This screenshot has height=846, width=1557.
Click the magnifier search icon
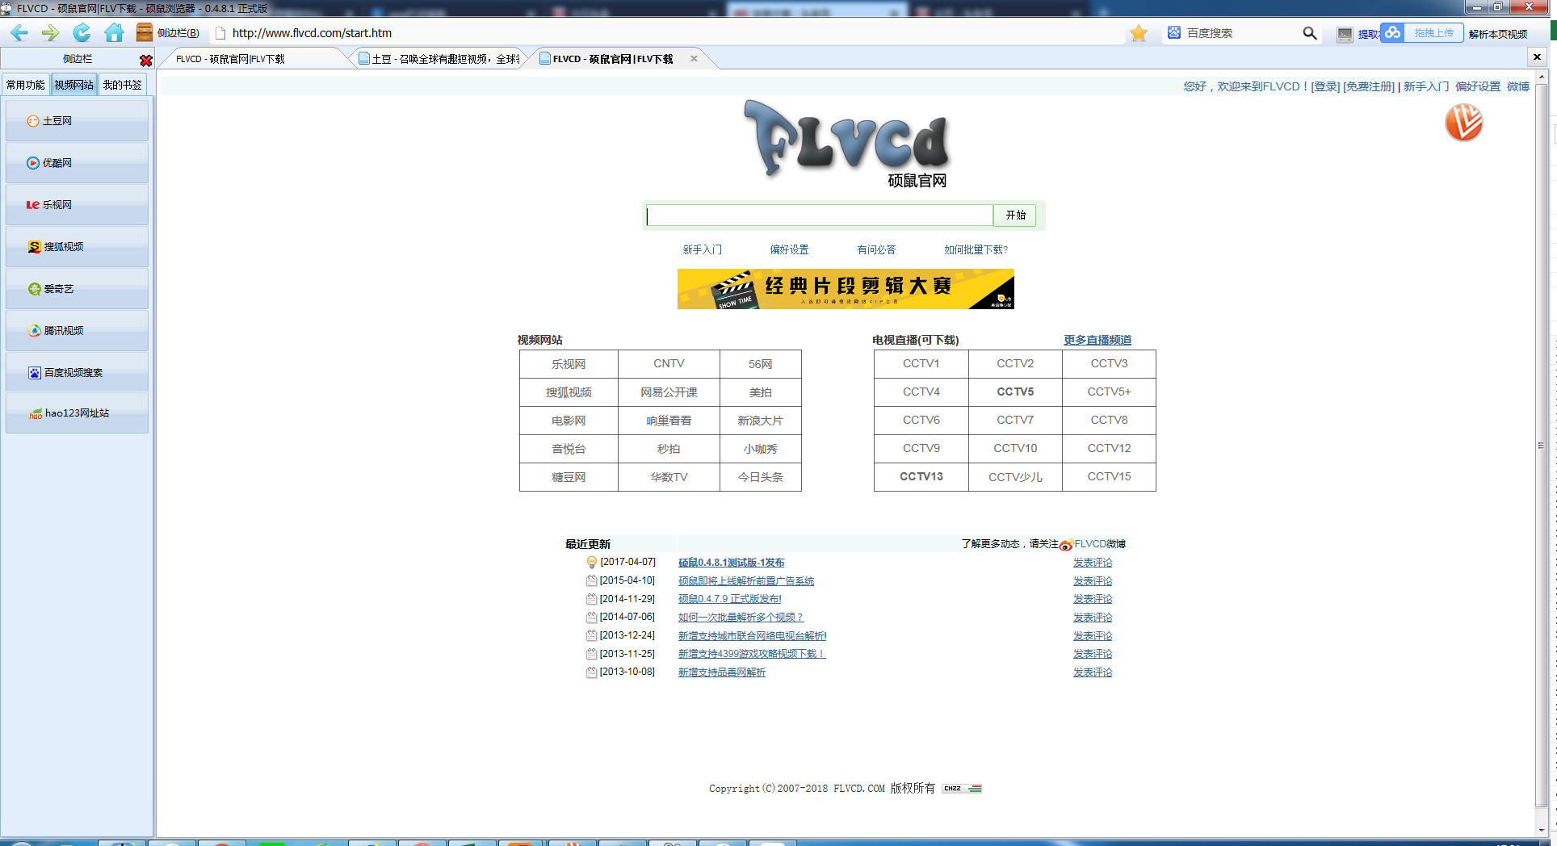(1310, 33)
